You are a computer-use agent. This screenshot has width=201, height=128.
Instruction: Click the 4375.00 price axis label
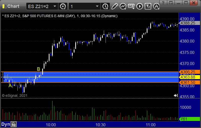coord(187,52)
